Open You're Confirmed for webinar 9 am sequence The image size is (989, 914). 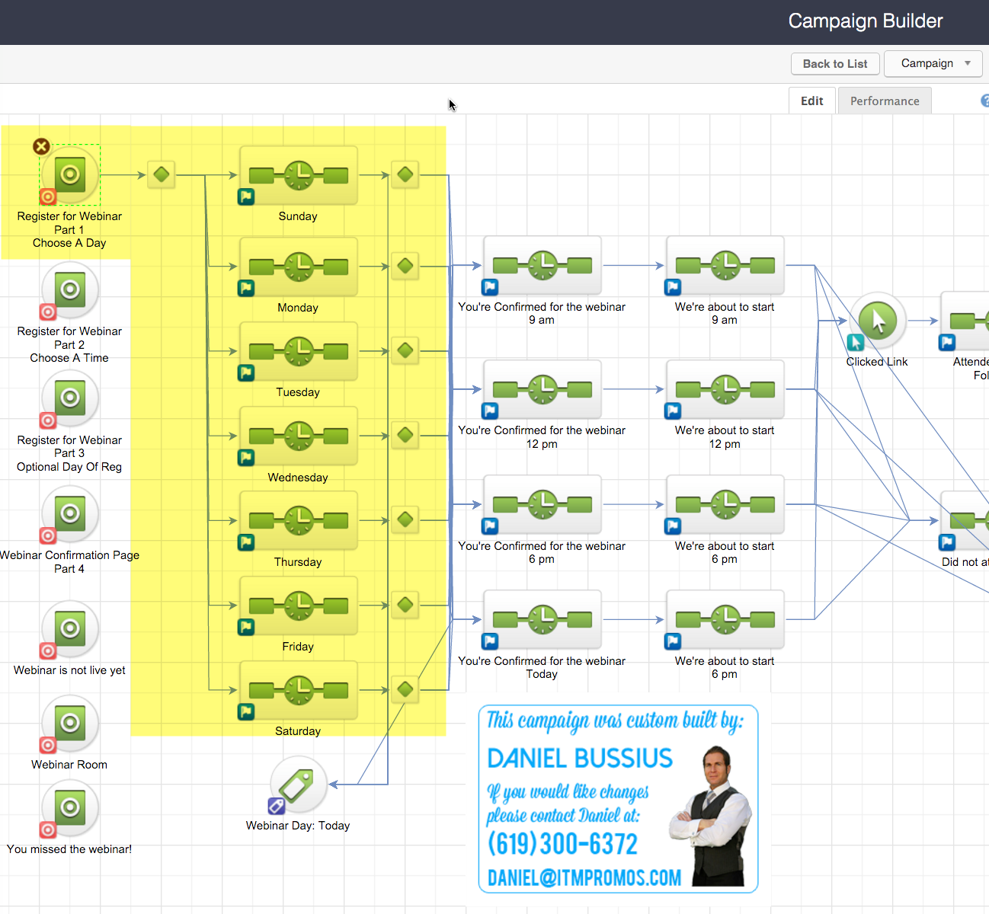542,266
